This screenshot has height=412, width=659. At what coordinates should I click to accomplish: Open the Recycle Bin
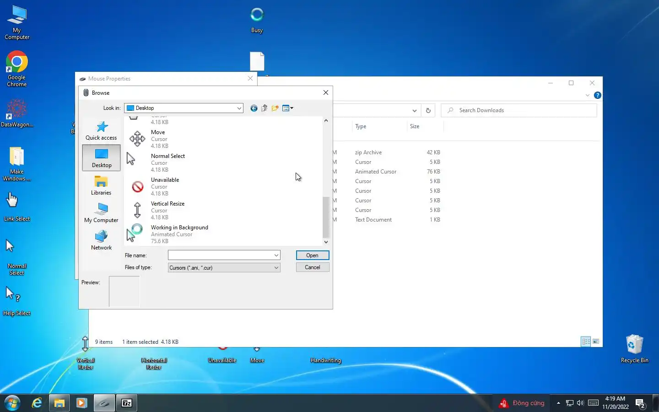(634, 348)
